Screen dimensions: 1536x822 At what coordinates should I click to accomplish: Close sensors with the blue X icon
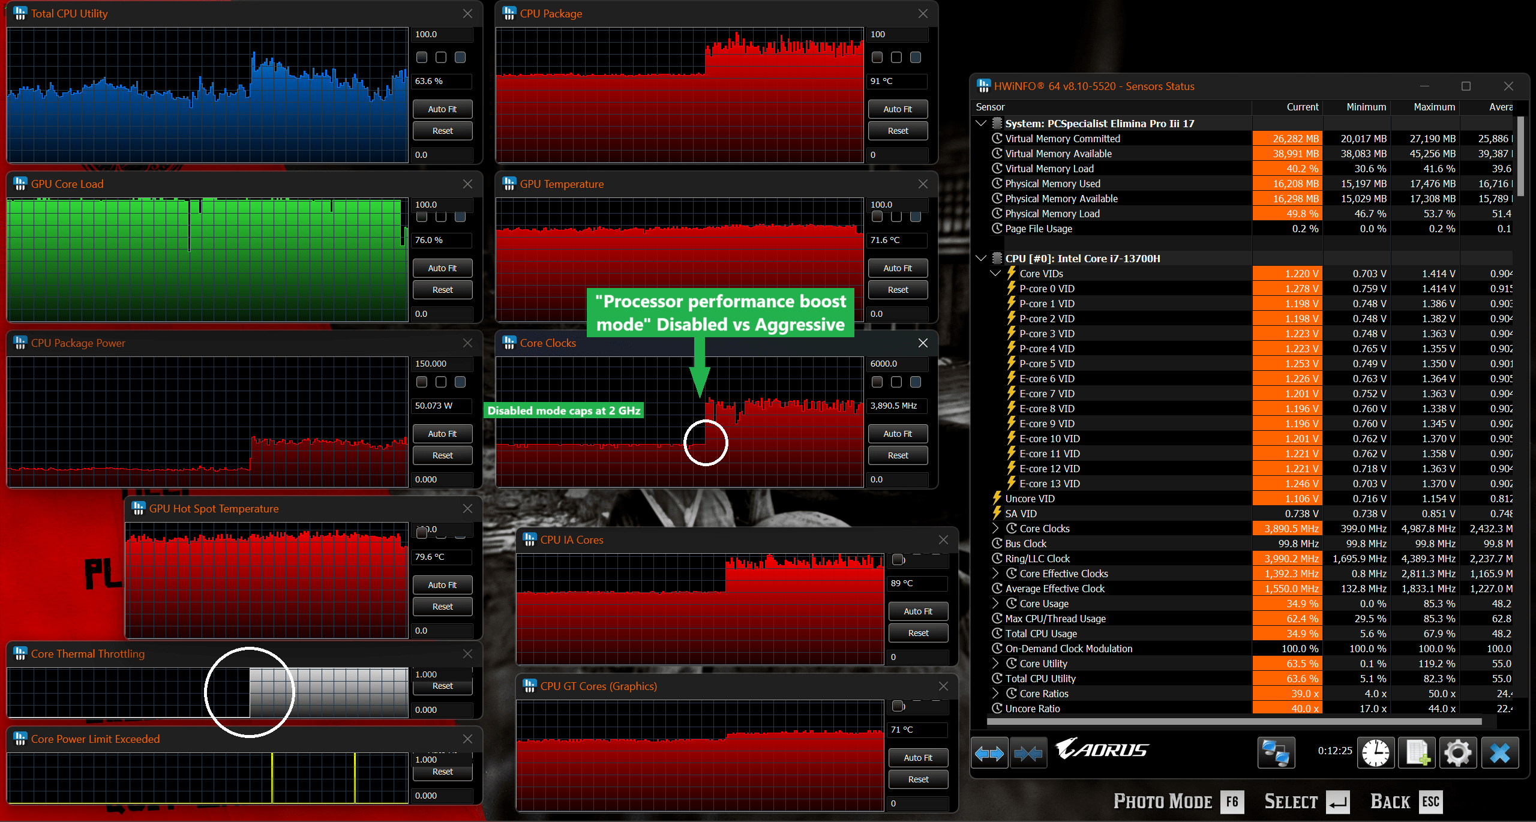point(1499,752)
